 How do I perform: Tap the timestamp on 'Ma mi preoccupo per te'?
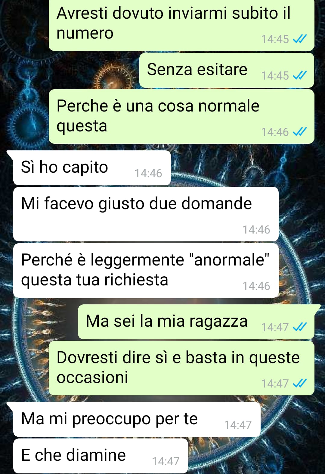(x=238, y=425)
